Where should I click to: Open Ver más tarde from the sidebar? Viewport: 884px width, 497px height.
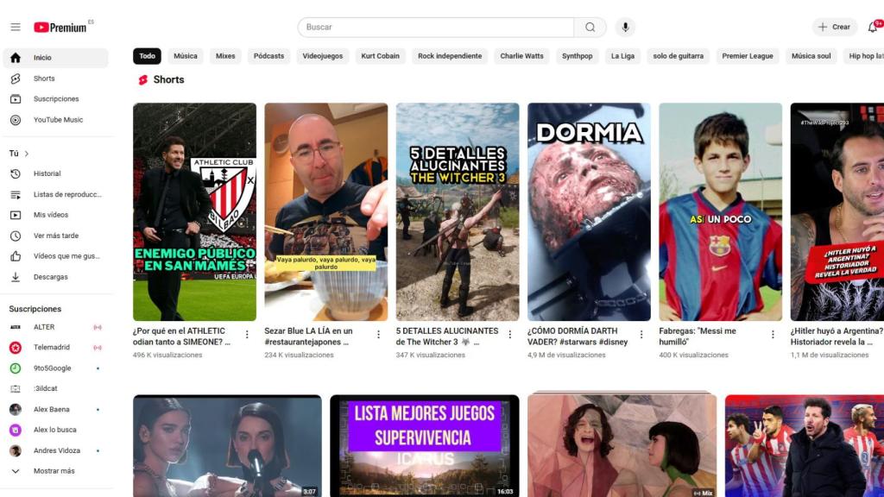coord(53,235)
